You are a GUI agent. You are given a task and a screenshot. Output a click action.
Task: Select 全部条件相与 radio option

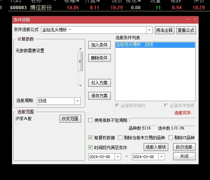(x=117, y=106)
